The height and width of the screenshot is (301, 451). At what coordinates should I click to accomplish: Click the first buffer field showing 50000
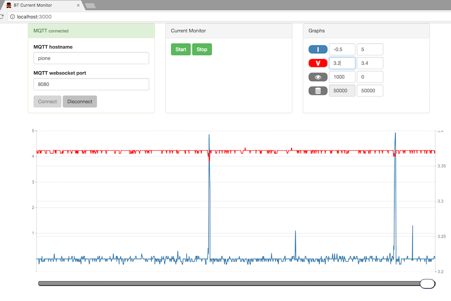[x=342, y=91]
